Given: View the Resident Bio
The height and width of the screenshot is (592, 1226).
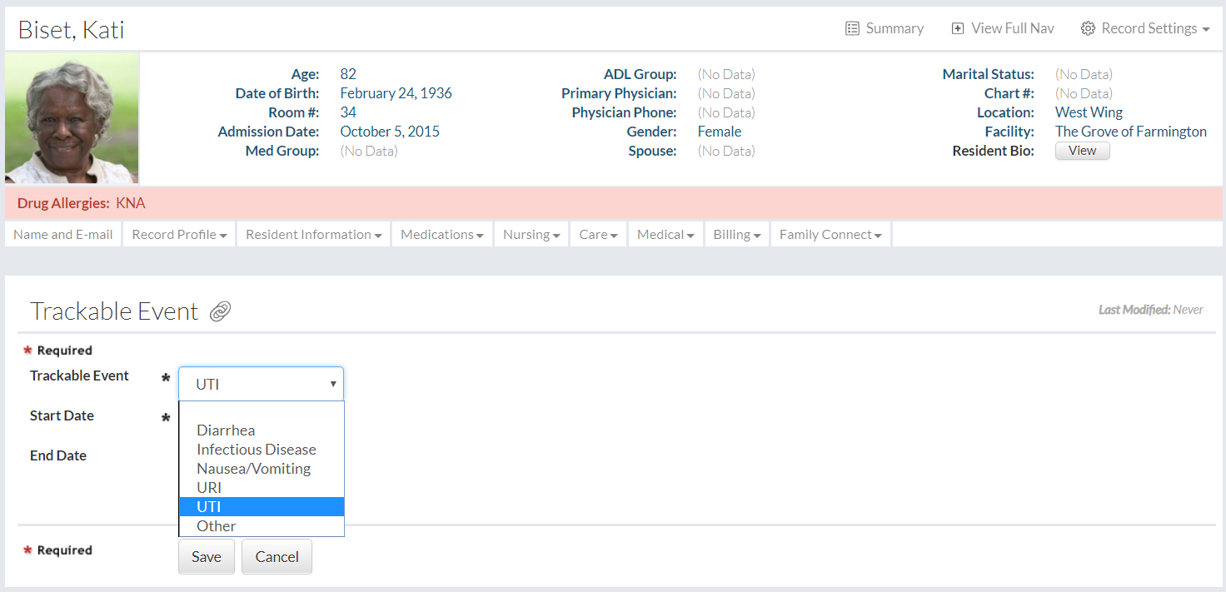Looking at the screenshot, I should (x=1082, y=151).
